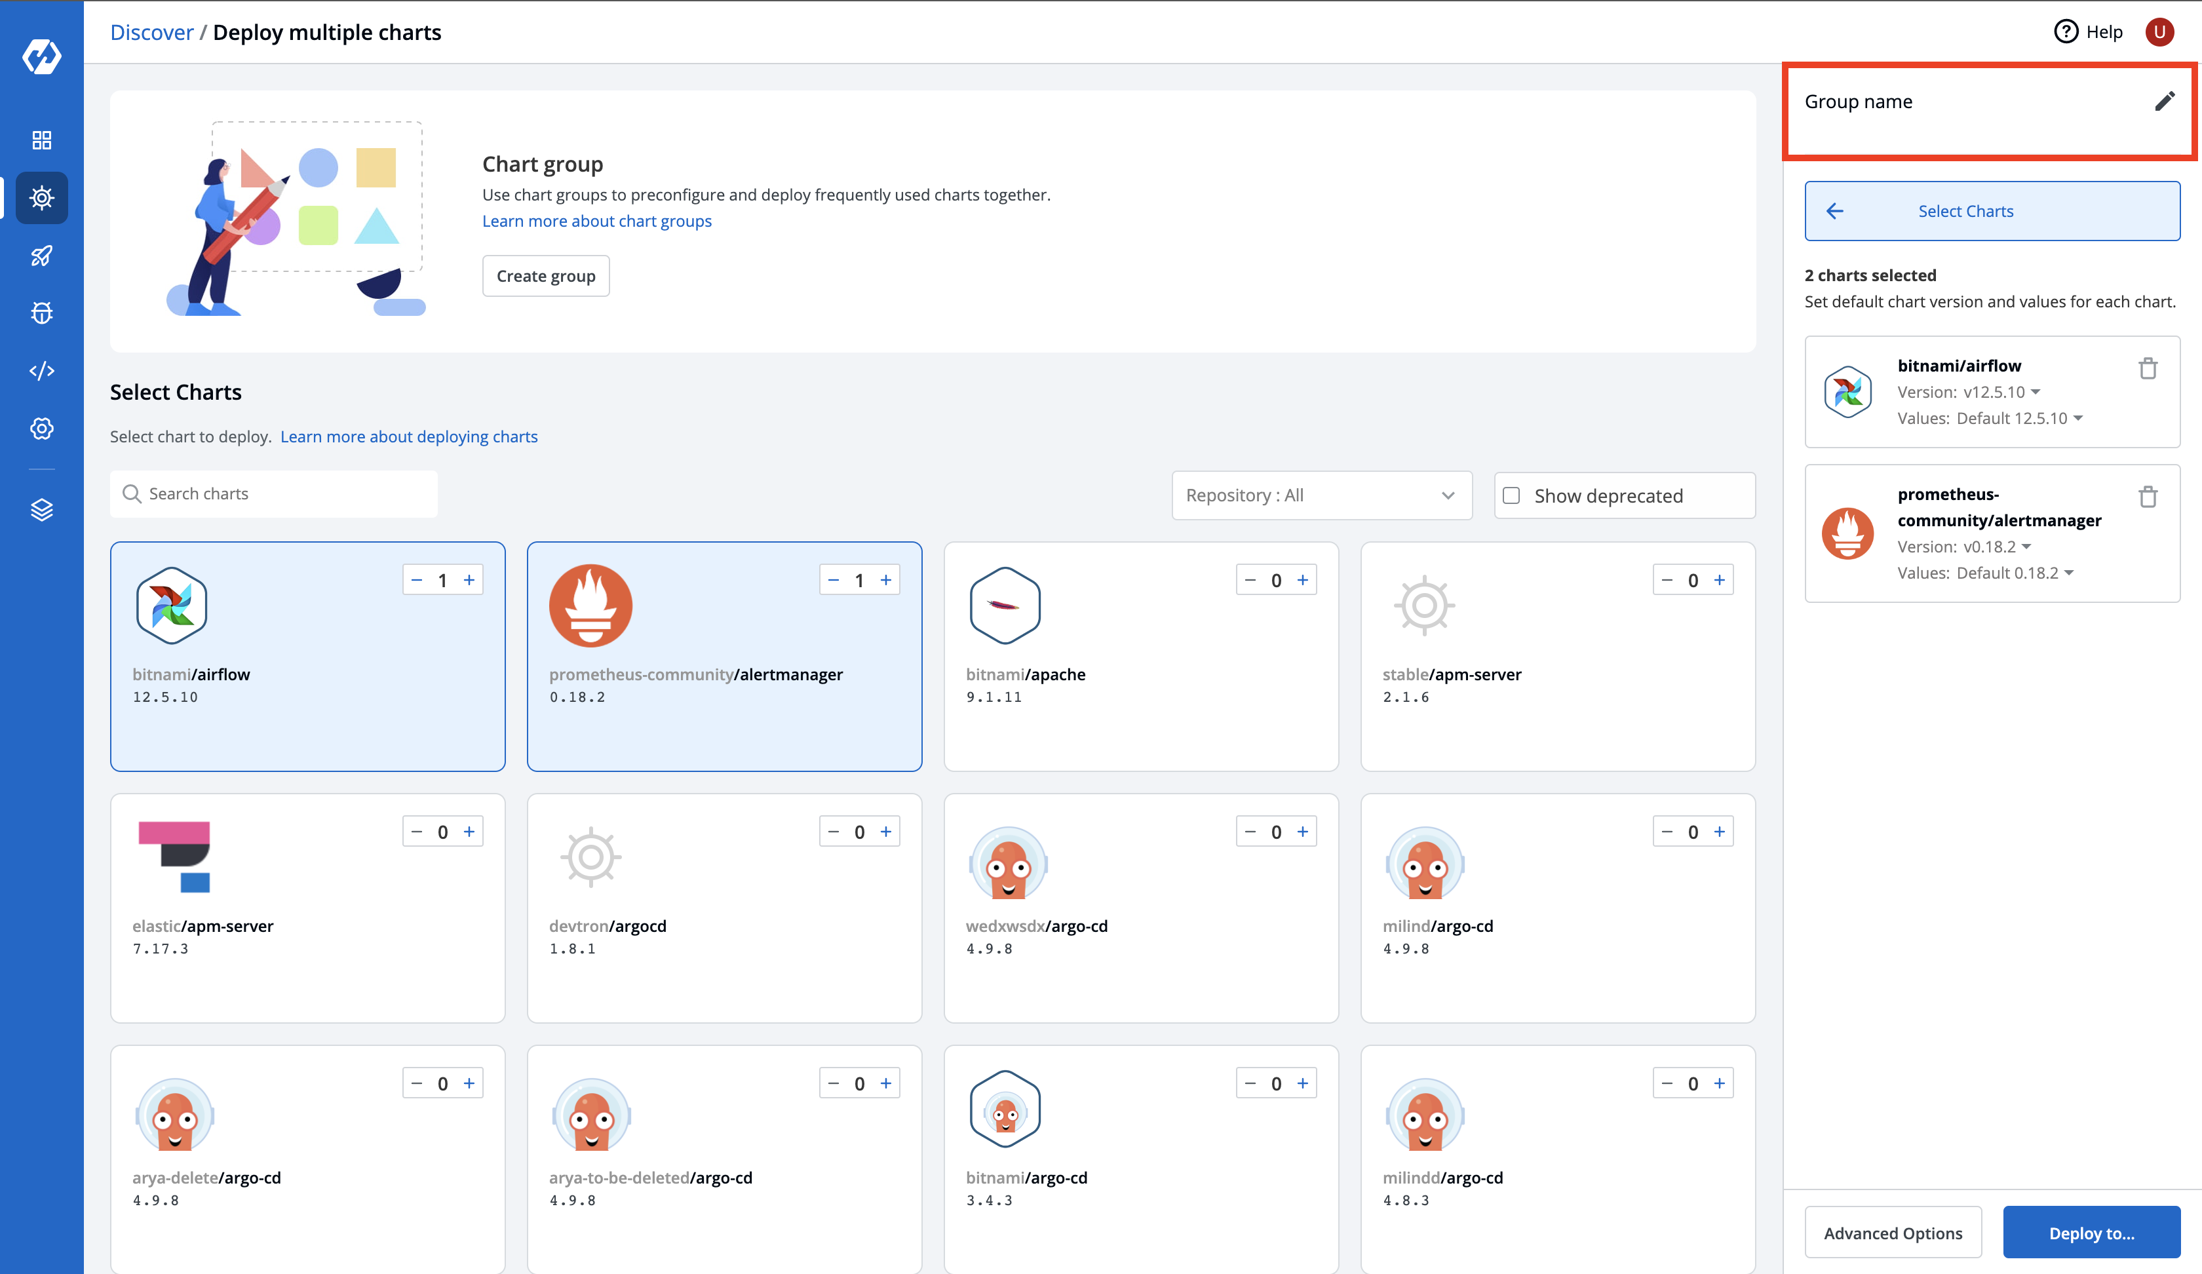2202x1274 pixels.
Task: Add one stable/apm-server chart with plus
Action: [1720, 580]
